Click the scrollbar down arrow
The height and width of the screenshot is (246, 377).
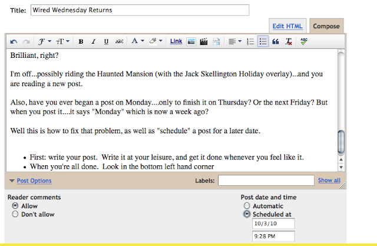tap(341, 167)
